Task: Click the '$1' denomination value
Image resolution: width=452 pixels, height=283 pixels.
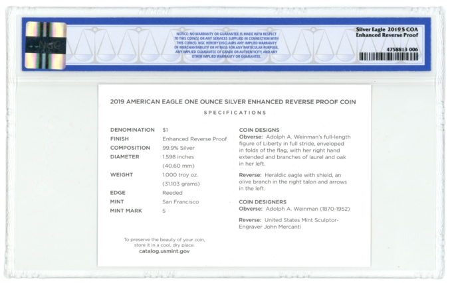Action: point(165,130)
